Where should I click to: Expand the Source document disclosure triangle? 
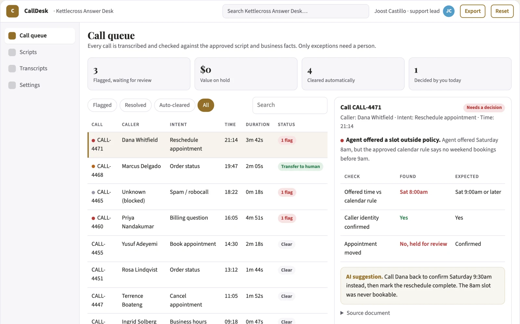[342, 313]
